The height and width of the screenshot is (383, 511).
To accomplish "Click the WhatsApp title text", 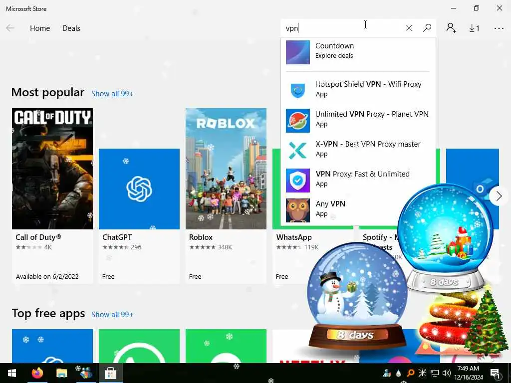I will [x=294, y=237].
